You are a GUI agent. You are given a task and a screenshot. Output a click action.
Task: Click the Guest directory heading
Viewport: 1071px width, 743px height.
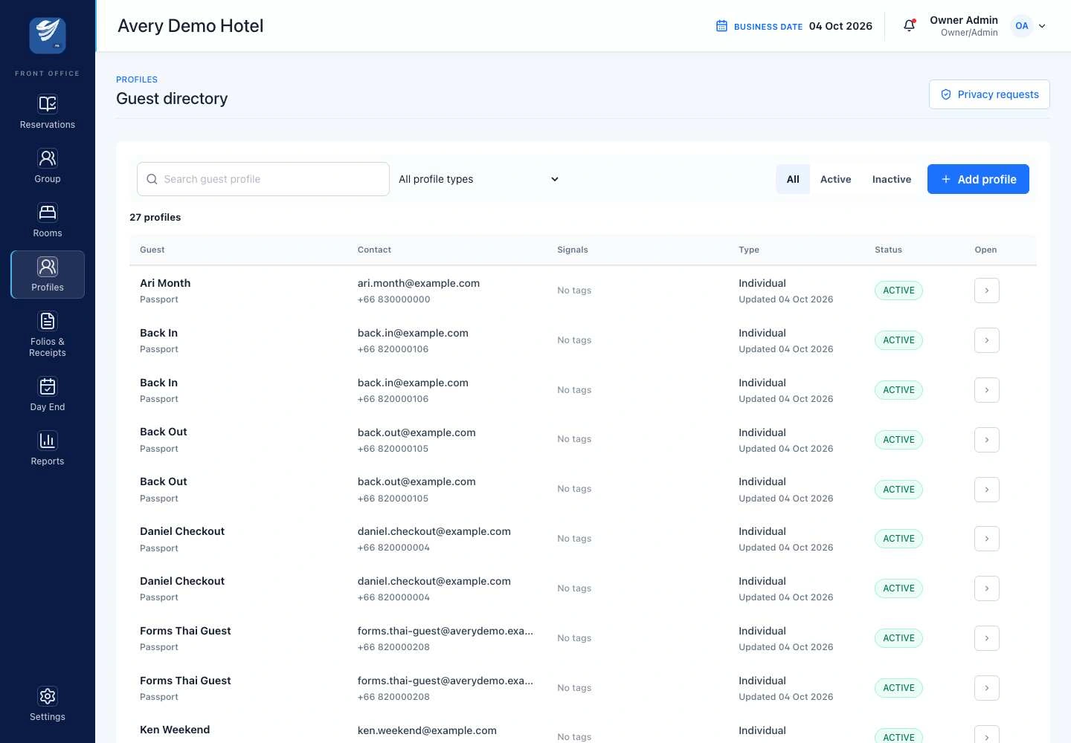[172, 99]
